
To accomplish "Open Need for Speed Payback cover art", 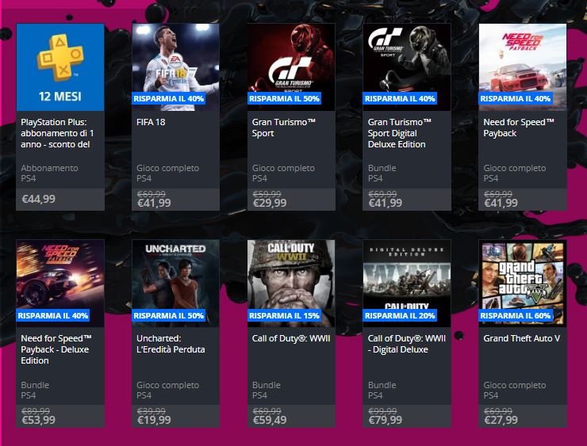I will [523, 67].
